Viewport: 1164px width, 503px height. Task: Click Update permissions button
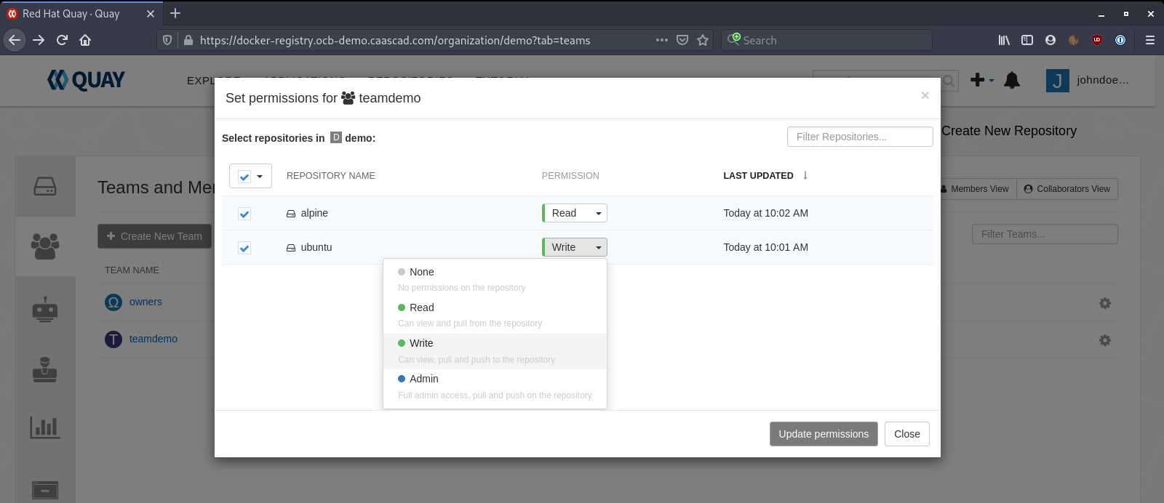(x=824, y=434)
